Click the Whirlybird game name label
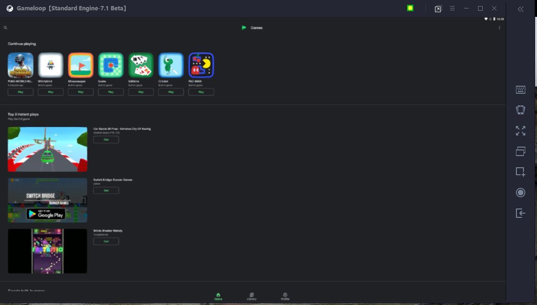The width and height of the screenshot is (537, 305). pyautogui.click(x=45, y=82)
